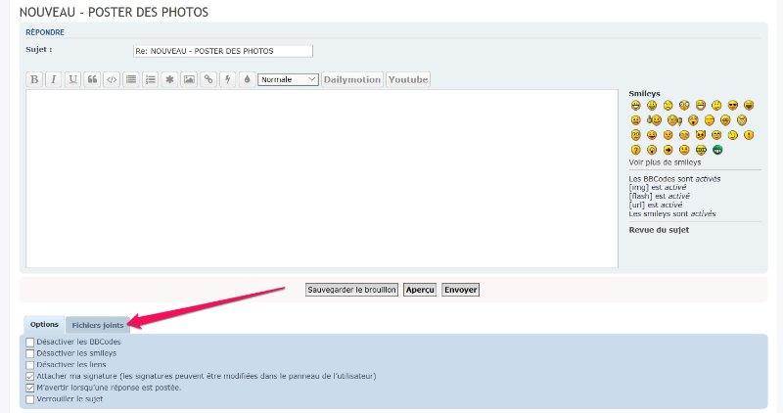Image resolution: width=783 pixels, height=413 pixels.
Task: Add a hyperlink with the link icon
Action: pos(207,79)
